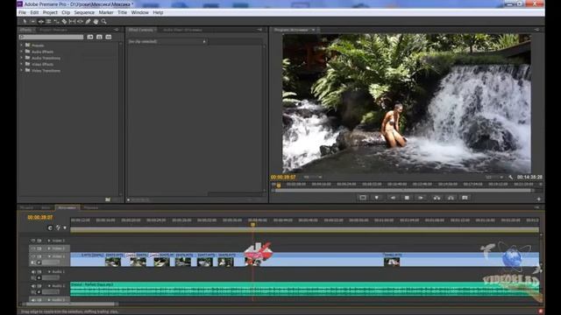Select the Ripple Edit tool
The height and width of the screenshot is (315, 561).
click(x=41, y=21)
